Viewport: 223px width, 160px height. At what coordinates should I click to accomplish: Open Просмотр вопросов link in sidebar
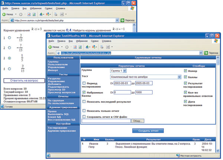[62, 92]
